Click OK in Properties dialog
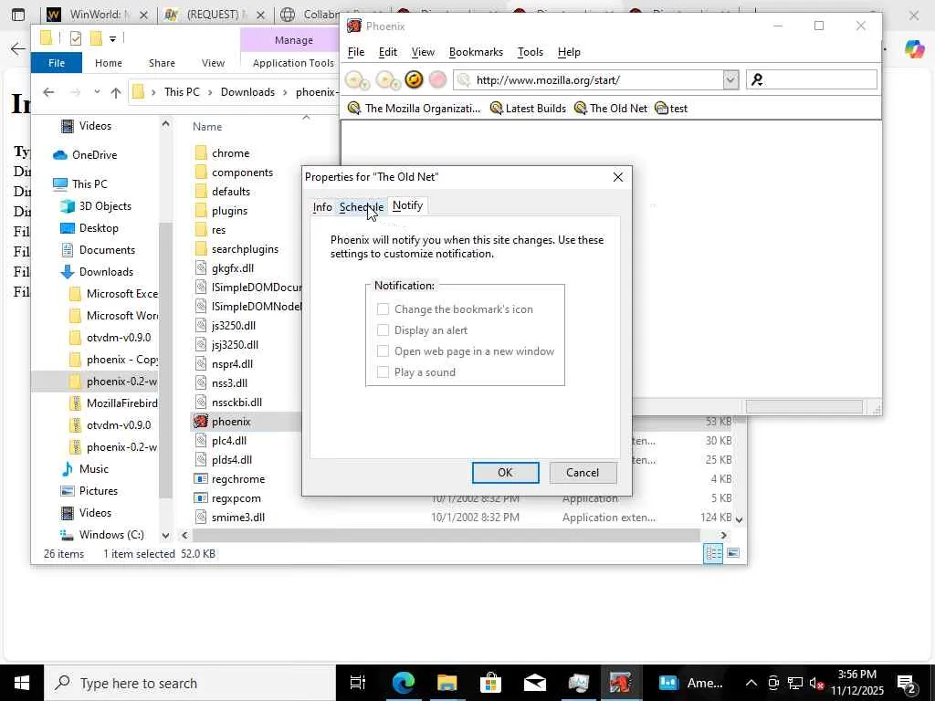 click(x=505, y=472)
